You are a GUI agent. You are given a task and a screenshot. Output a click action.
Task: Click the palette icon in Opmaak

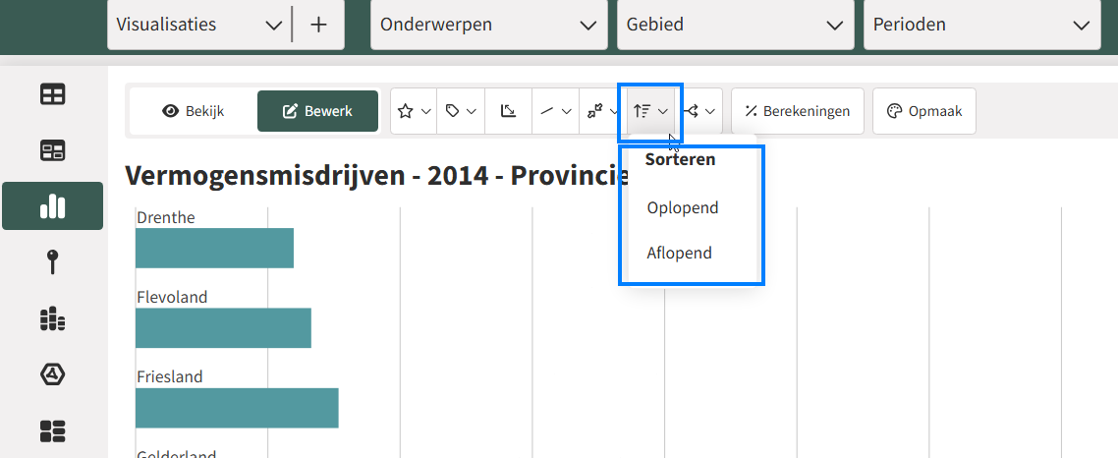tap(894, 111)
